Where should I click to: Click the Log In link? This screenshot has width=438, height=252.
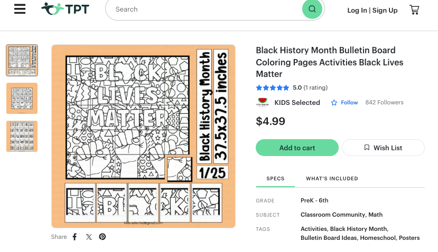357,10
